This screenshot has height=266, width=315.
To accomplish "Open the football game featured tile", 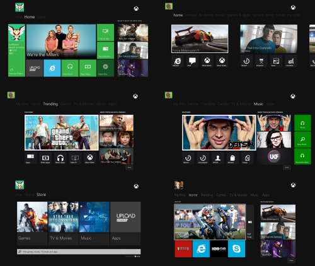I will 210,222.
